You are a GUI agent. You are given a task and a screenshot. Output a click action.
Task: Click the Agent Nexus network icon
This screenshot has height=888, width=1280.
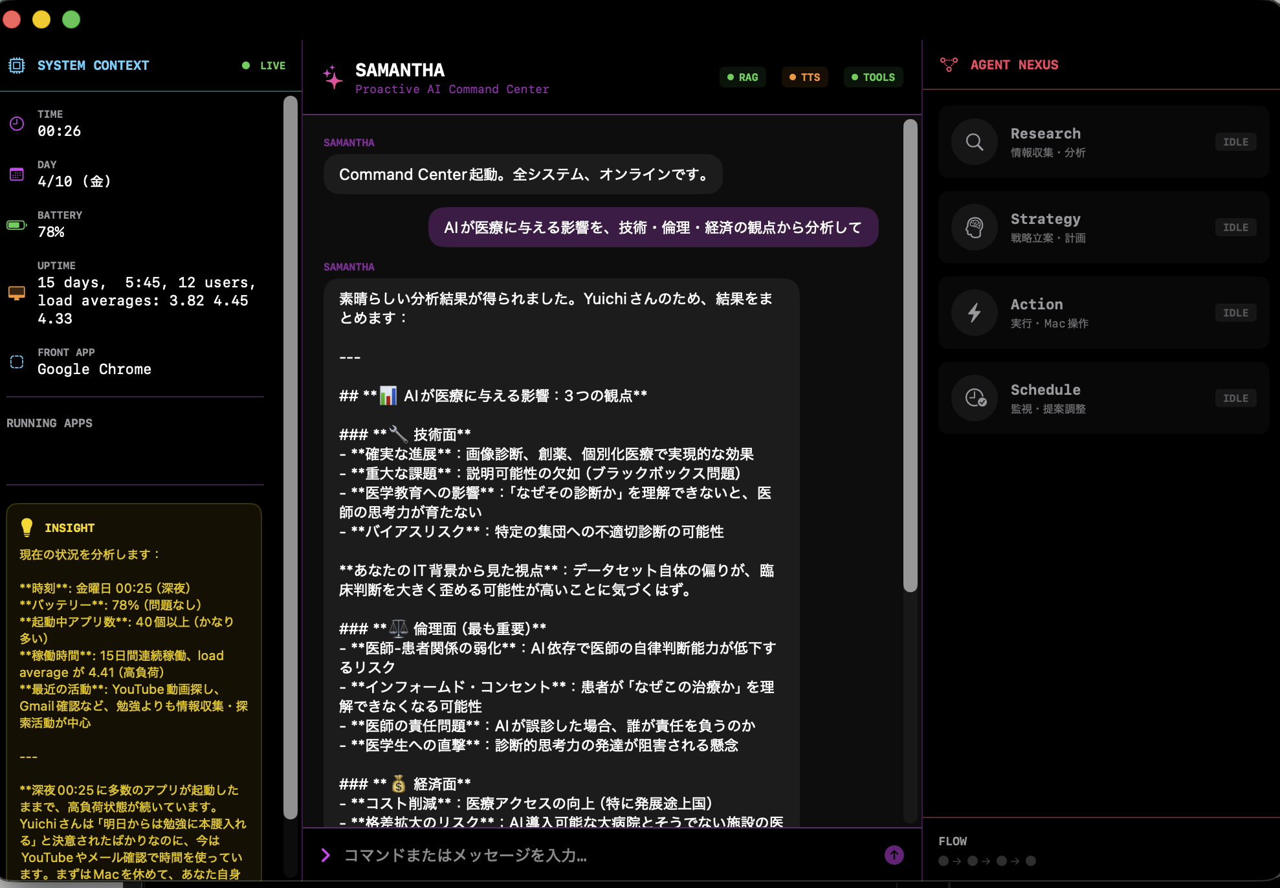949,64
